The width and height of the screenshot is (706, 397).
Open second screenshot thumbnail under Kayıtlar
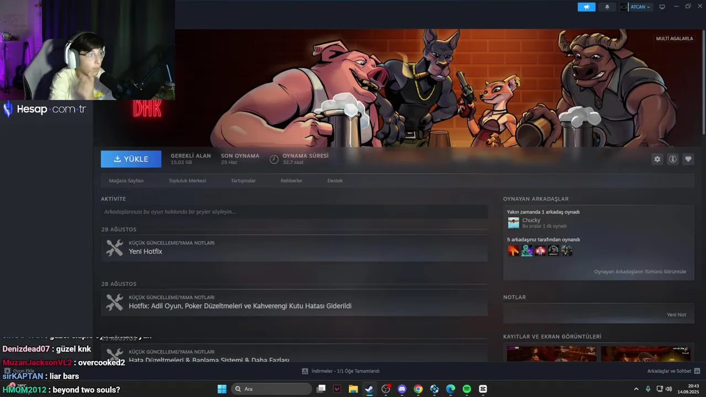click(645, 353)
